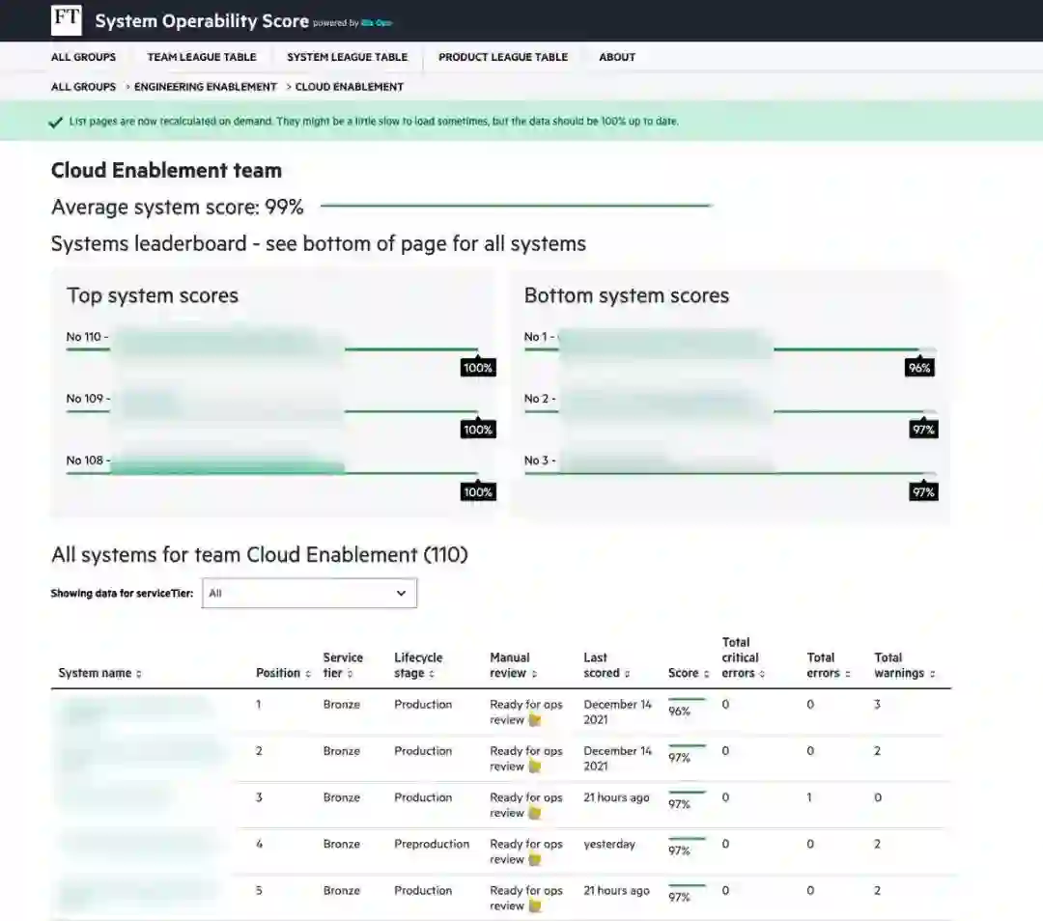
Task: Open the System League Table tab
Action: click(348, 57)
